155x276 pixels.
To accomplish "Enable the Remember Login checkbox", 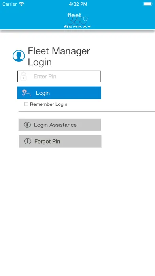I will pyautogui.click(x=26, y=104).
